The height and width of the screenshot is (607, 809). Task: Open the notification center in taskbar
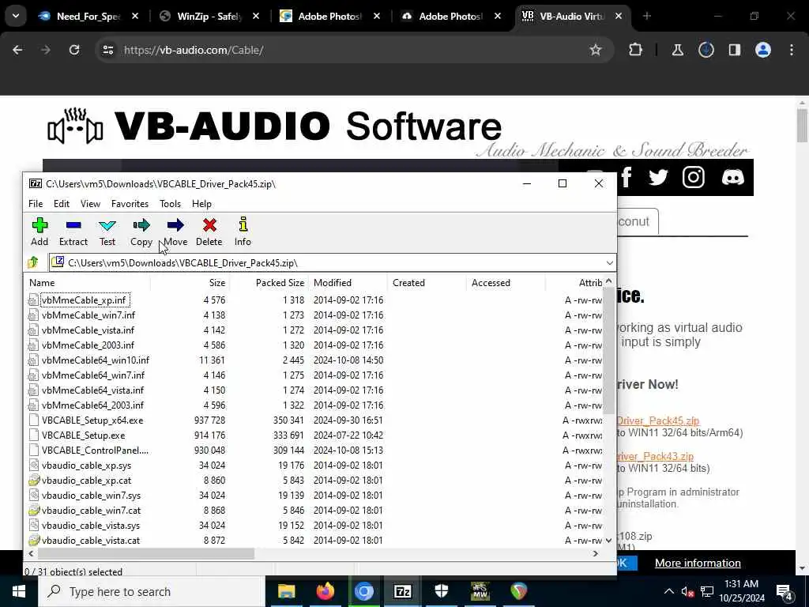tap(785, 591)
